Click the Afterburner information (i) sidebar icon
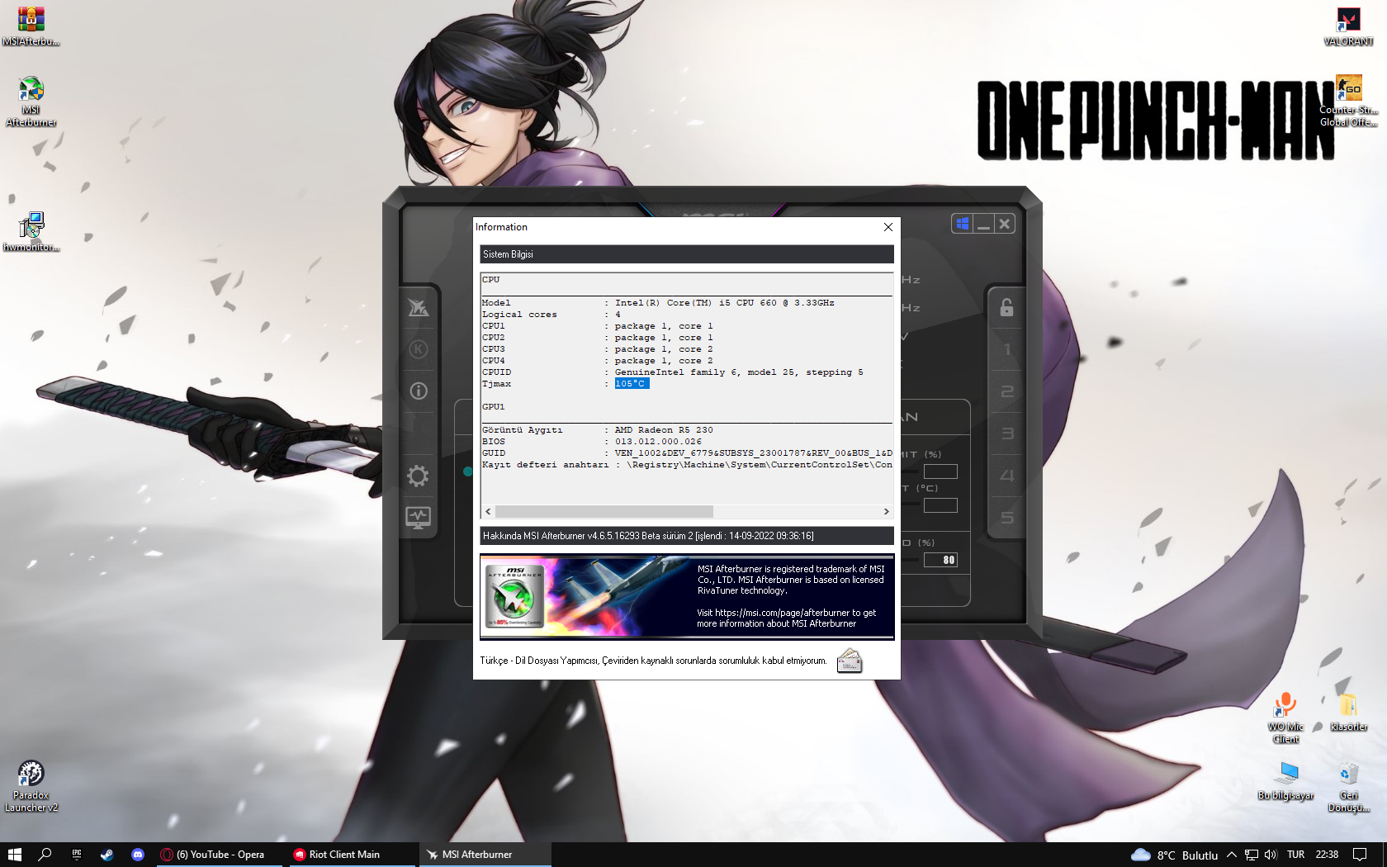The width and height of the screenshot is (1387, 867). point(419,391)
